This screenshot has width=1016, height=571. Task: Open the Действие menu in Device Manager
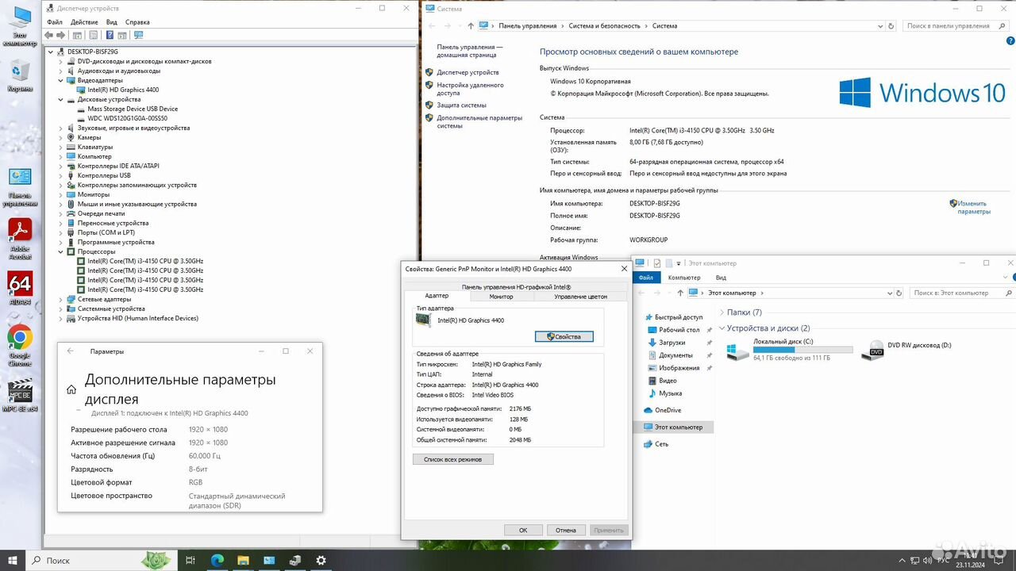[83, 22]
